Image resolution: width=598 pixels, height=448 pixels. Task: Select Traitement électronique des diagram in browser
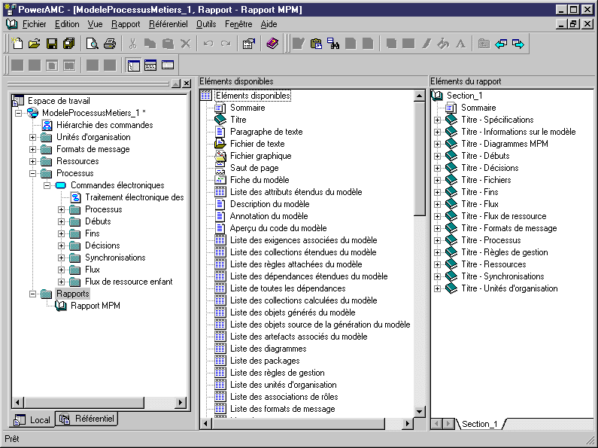click(134, 197)
